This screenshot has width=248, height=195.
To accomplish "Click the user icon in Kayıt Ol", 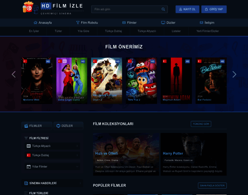I will pyautogui.click(x=180, y=9).
